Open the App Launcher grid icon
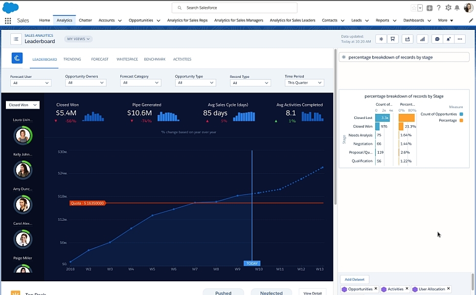The image size is (476, 295). tap(8, 21)
